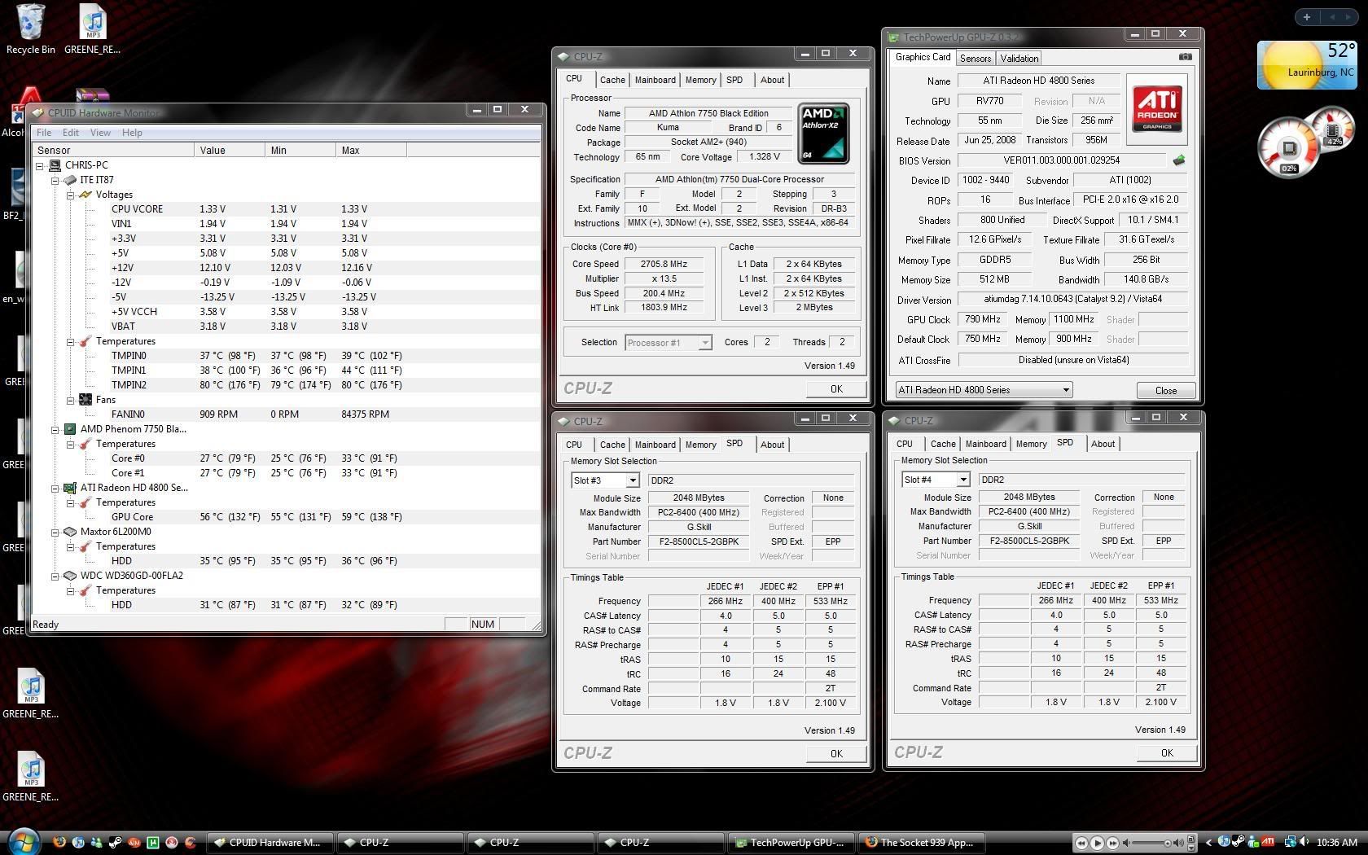The height and width of the screenshot is (855, 1368).
Task: Select the Core #0 temperature row
Action: [285, 458]
